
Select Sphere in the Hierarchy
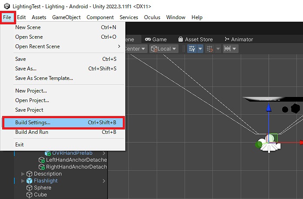pos(43,188)
